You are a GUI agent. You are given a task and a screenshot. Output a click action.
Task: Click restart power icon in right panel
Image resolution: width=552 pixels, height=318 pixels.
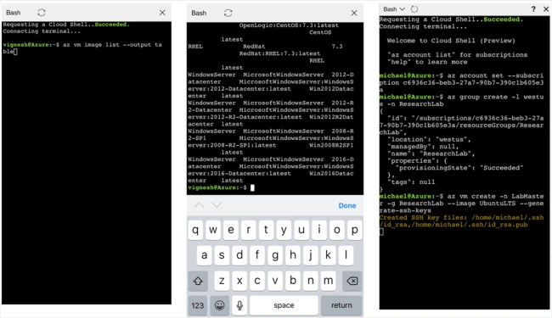point(414,9)
